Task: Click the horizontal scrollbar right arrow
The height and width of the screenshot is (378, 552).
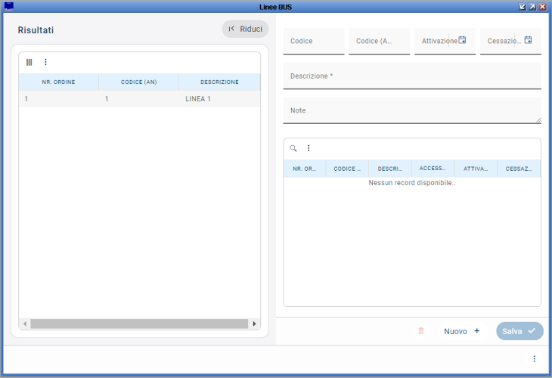Action: tap(254, 324)
